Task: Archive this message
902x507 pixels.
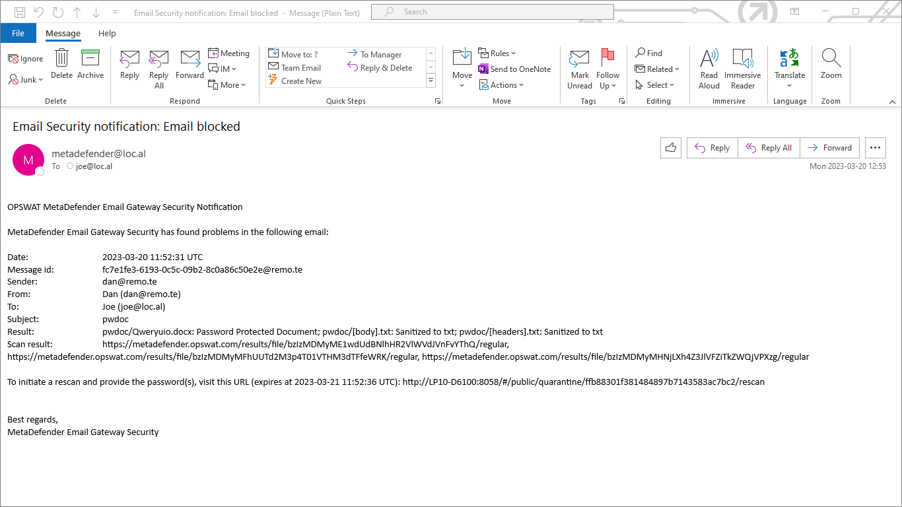Action: [x=90, y=64]
